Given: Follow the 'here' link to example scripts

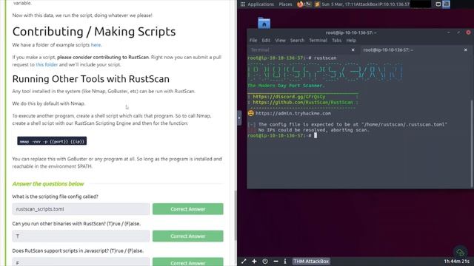Looking at the screenshot, I should pyautogui.click(x=96, y=45).
